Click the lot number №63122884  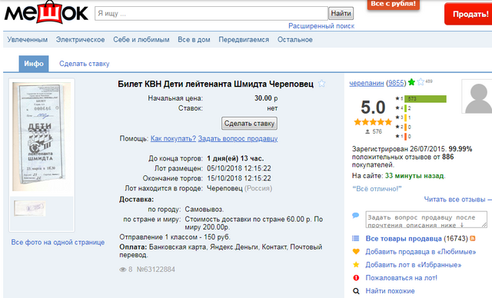point(155,270)
